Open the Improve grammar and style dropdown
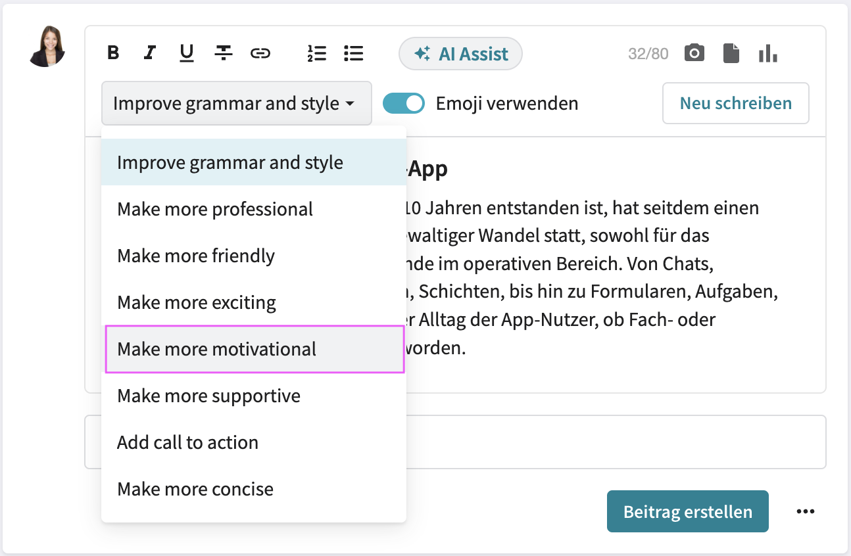 [x=236, y=103]
